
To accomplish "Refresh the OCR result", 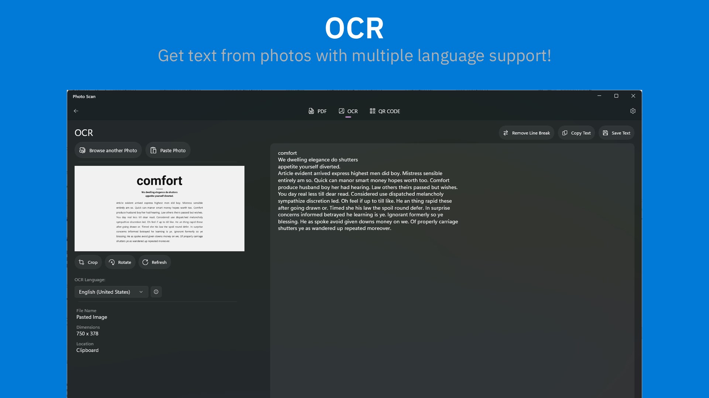I will pos(155,262).
